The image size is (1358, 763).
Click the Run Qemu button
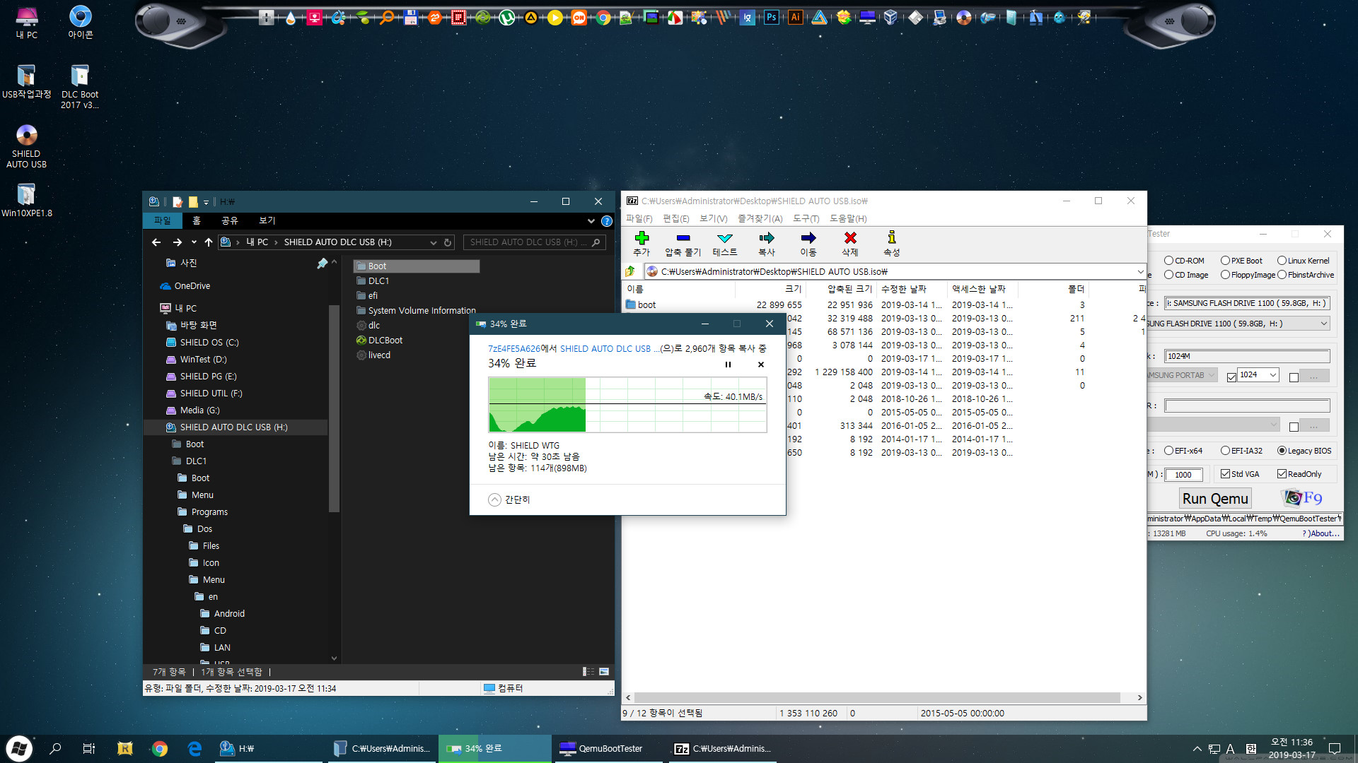click(1215, 498)
